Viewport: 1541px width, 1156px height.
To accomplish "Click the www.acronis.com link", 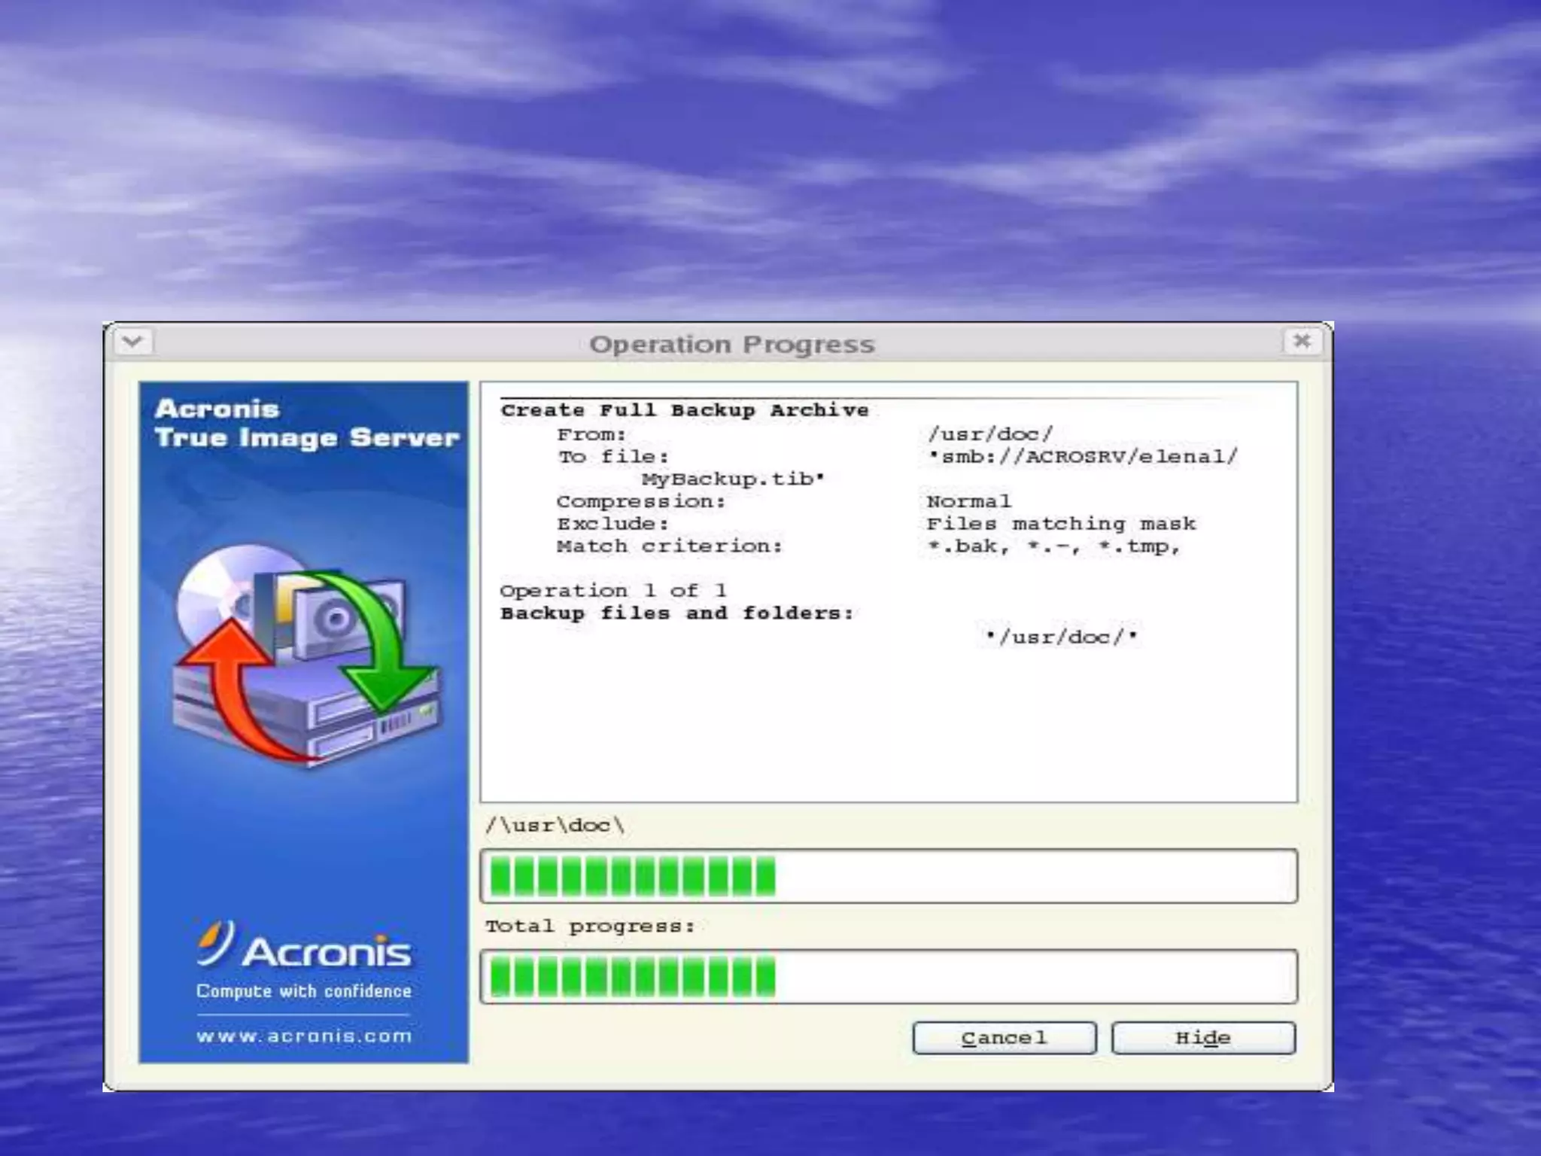I will [x=304, y=1036].
